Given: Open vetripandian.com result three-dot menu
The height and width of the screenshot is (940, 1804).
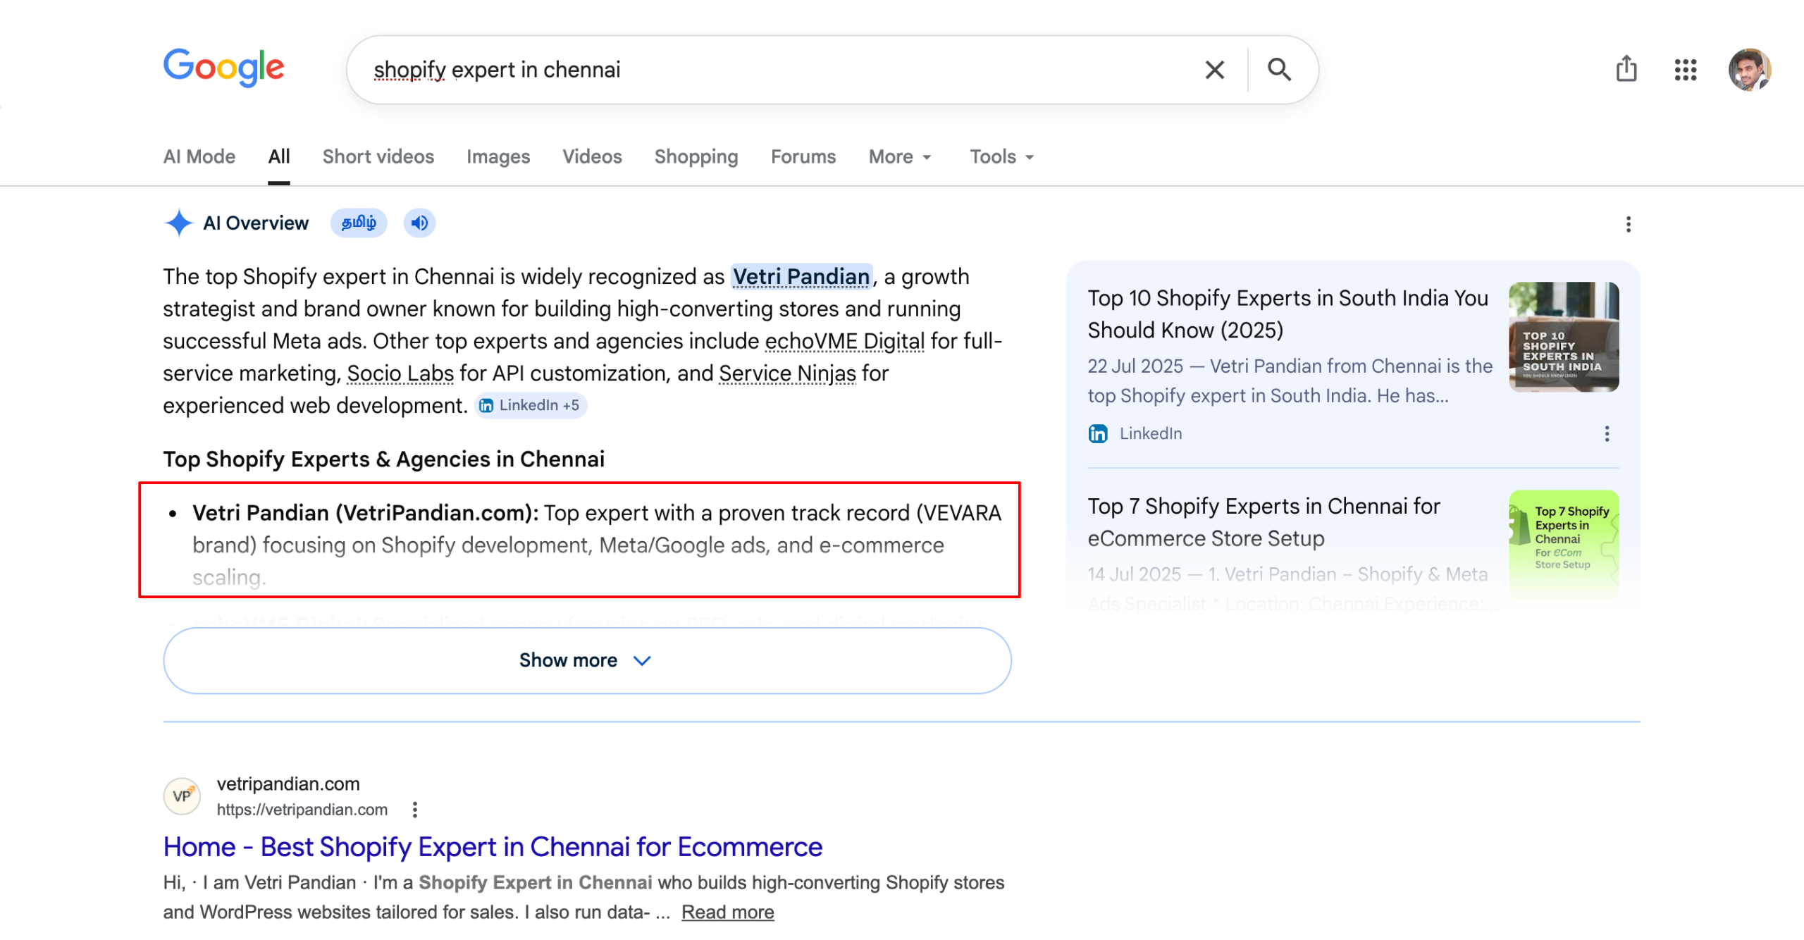Looking at the screenshot, I should click(414, 810).
